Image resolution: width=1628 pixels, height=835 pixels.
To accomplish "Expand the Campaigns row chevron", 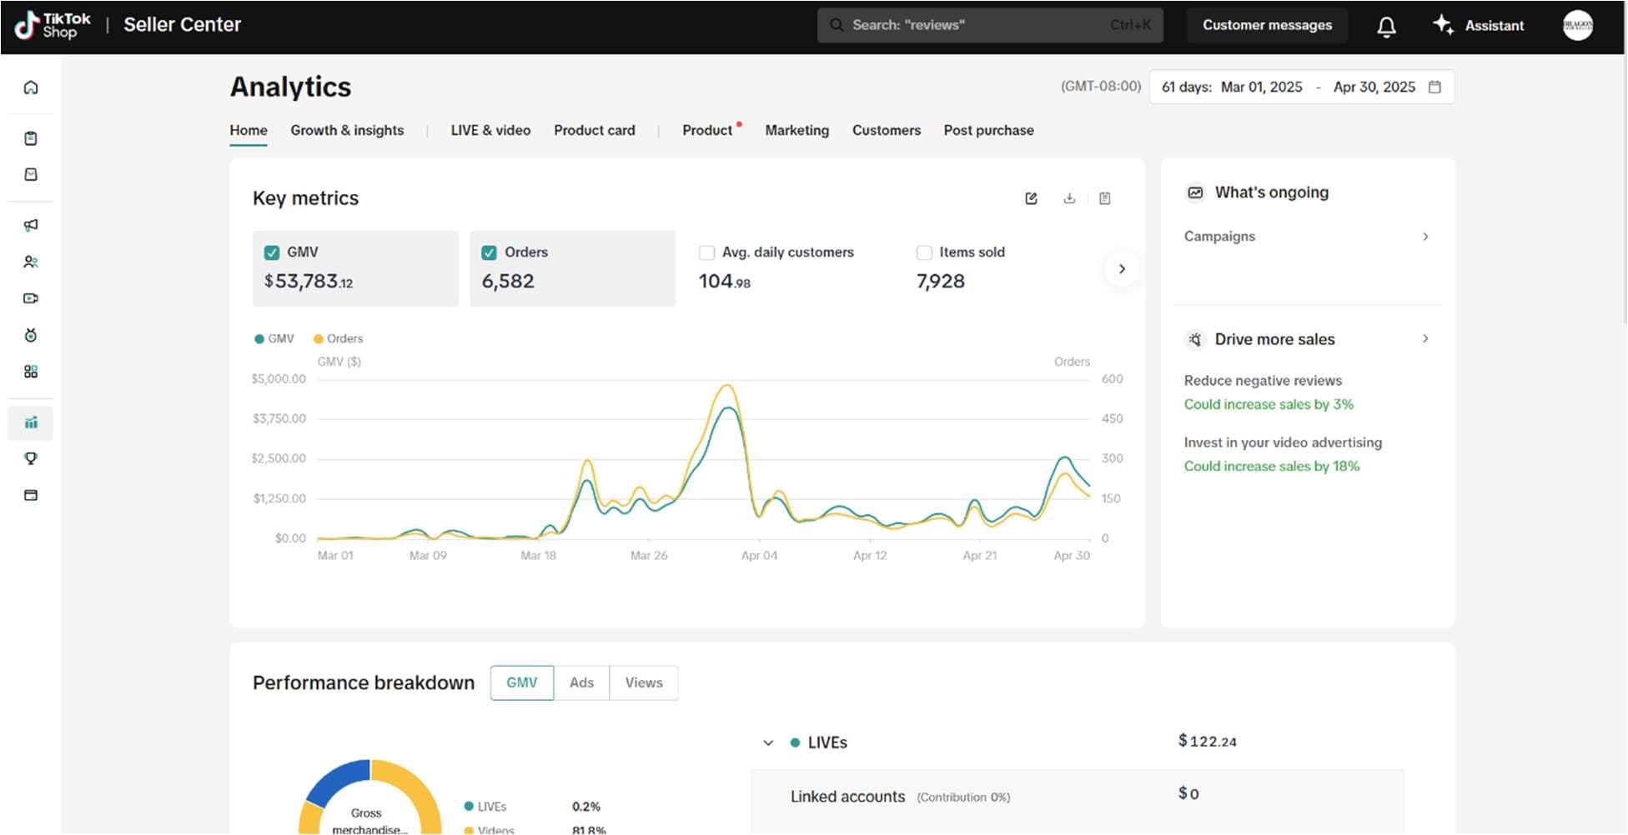I will point(1426,237).
